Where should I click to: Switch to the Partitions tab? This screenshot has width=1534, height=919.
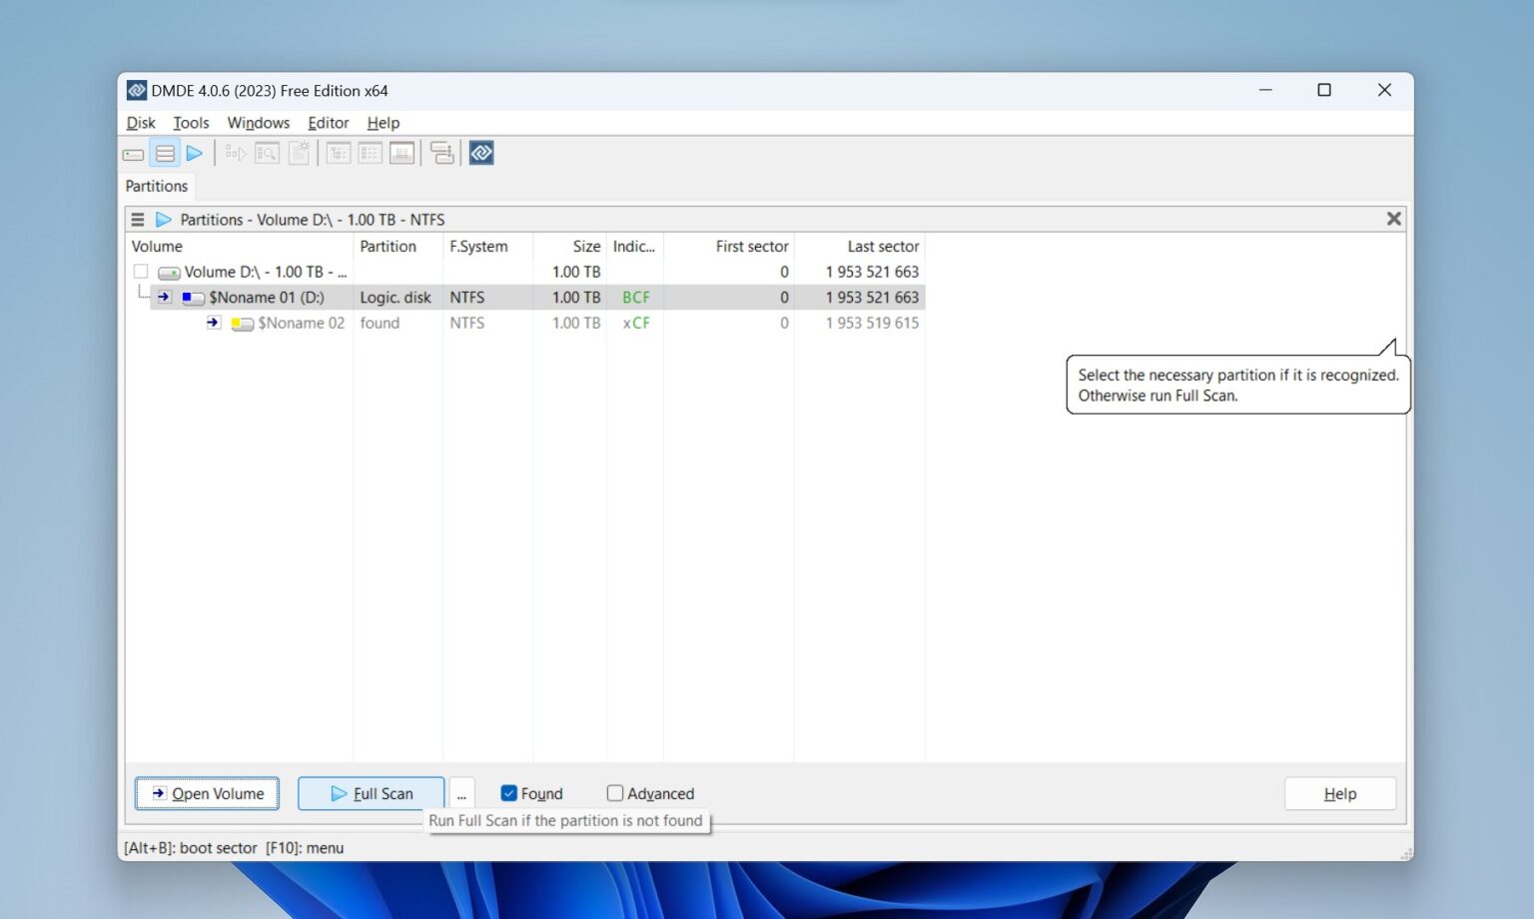click(x=156, y=186)
